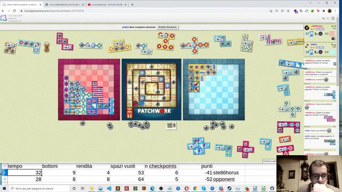This screenshot has height=192, width=342.
Task: Open Chrome three-dot menu
Action: point(336,11)
